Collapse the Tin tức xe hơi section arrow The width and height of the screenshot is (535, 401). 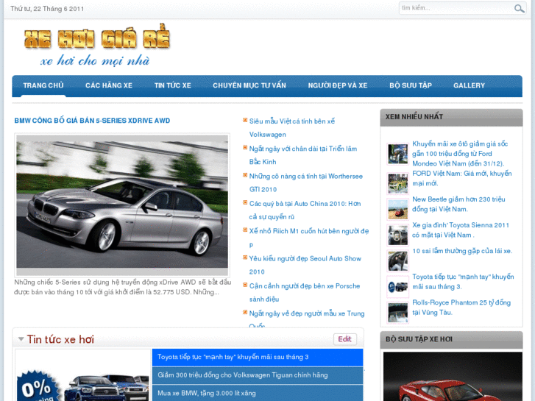(x=21, y=339)
